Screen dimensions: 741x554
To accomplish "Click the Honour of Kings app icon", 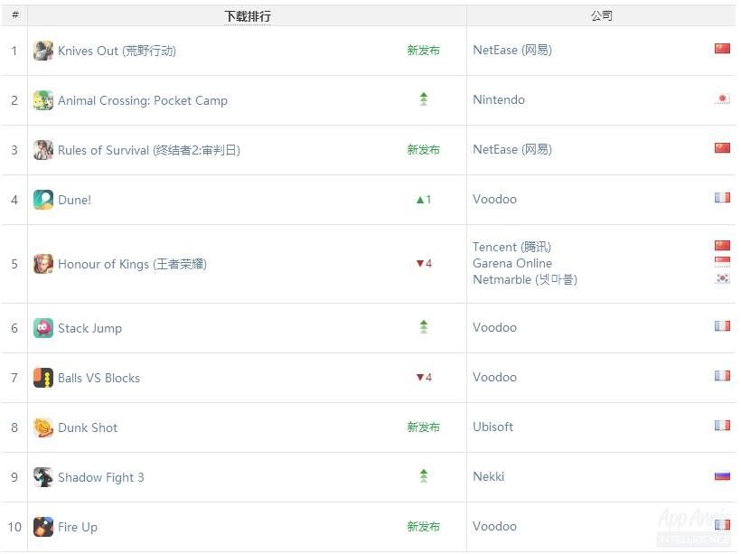I will (x=42, y=263).
